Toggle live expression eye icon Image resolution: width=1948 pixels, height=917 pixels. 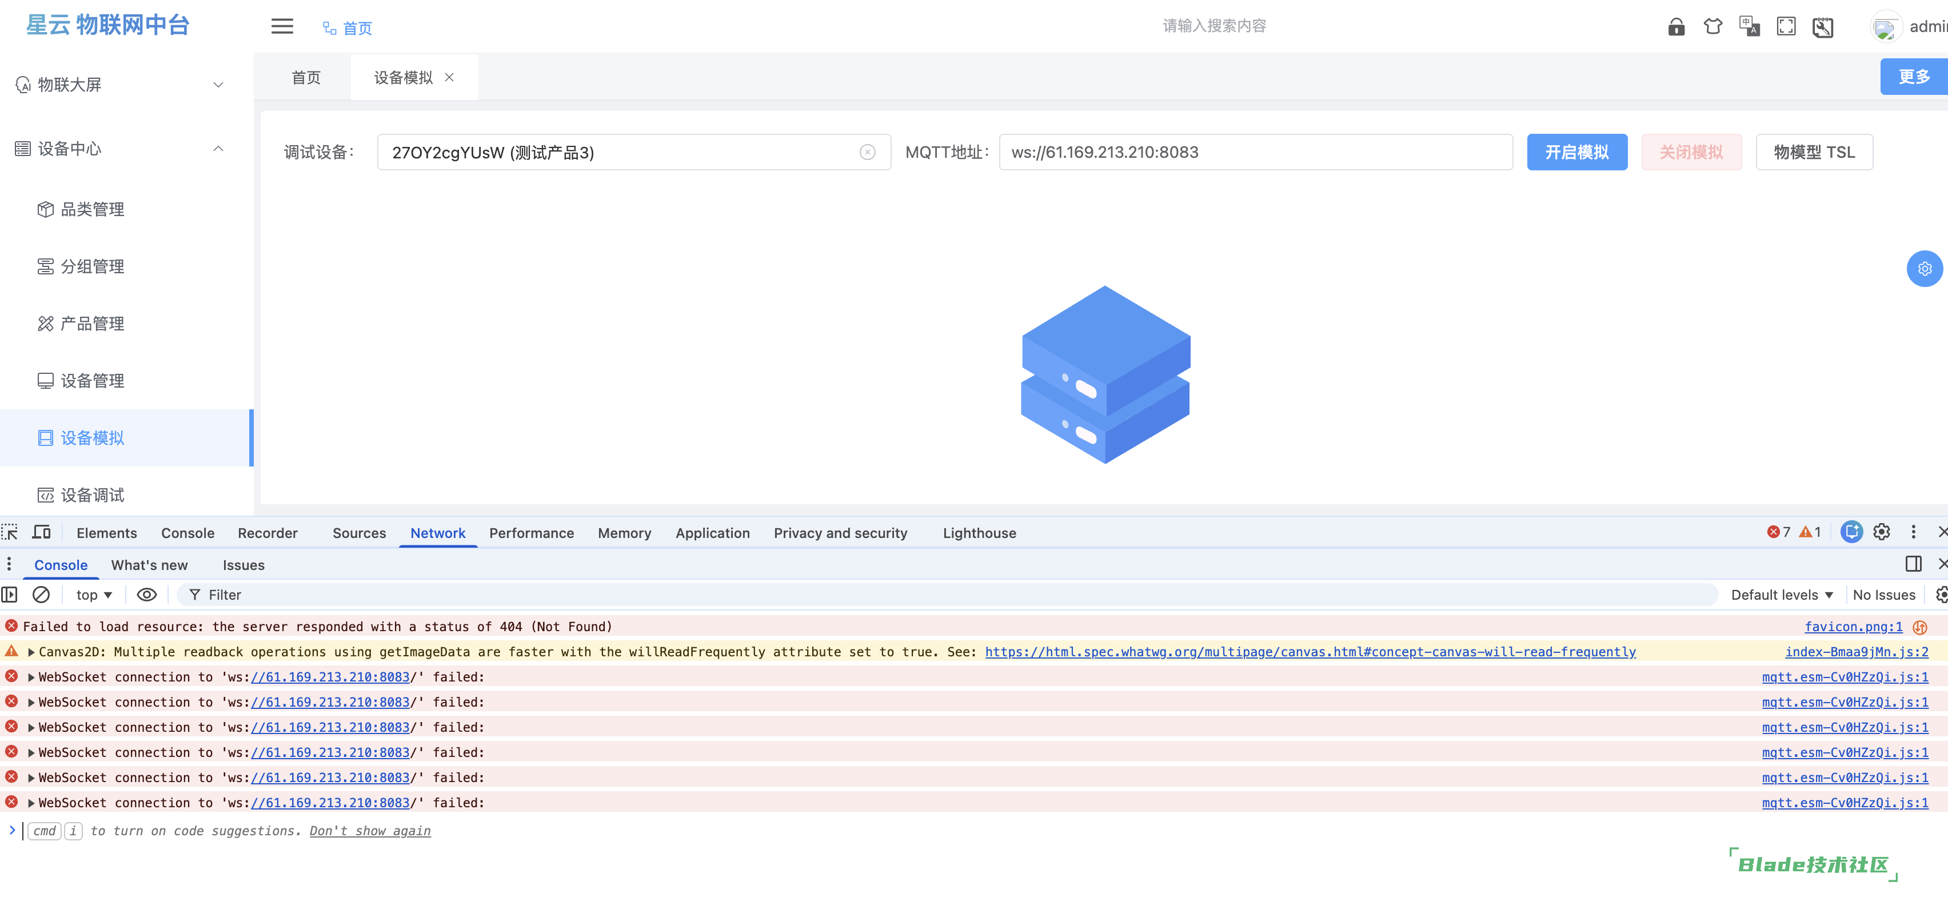pyautogui.click(x=147, y=595)
